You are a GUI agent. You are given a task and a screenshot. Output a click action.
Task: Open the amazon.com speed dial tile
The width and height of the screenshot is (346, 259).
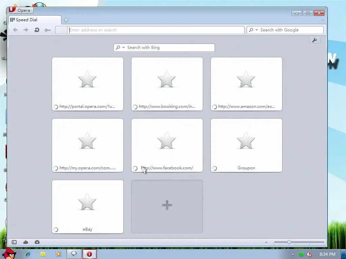pyautogui.click(x=246, y=84)
